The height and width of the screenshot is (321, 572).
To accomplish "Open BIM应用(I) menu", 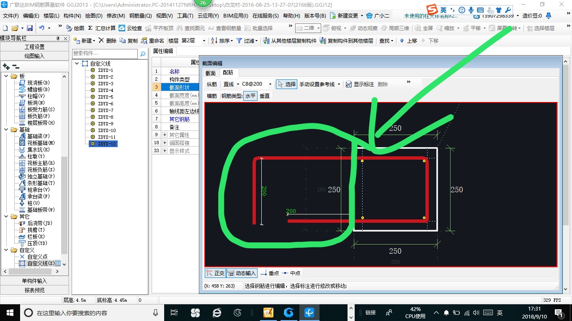I will (235, 15).
